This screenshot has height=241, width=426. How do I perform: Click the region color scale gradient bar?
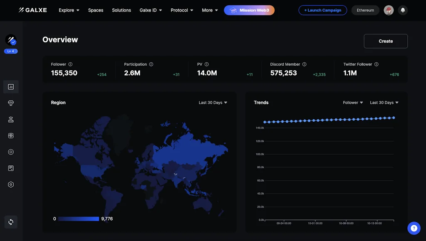click(78, 219)
